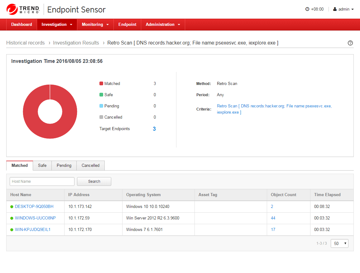Click the red Matched legend swatch
The image size is (360, 273).
101,83
